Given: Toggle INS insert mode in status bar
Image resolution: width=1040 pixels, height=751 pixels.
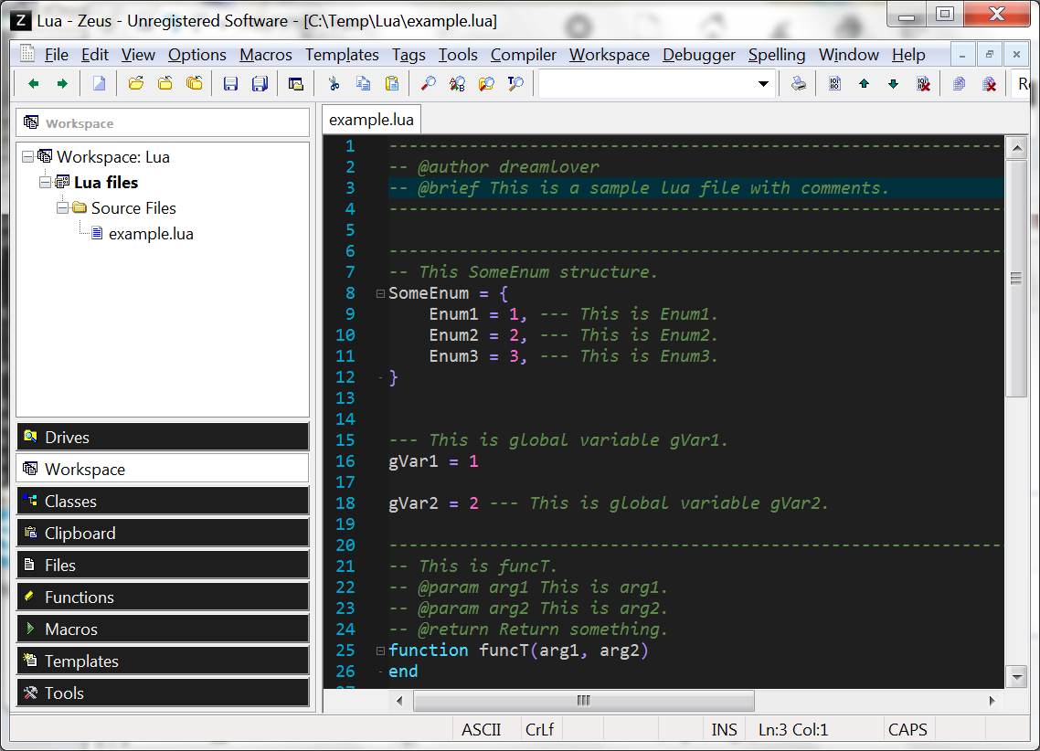Looking at the screenshot, I should [x=725, y=730].
